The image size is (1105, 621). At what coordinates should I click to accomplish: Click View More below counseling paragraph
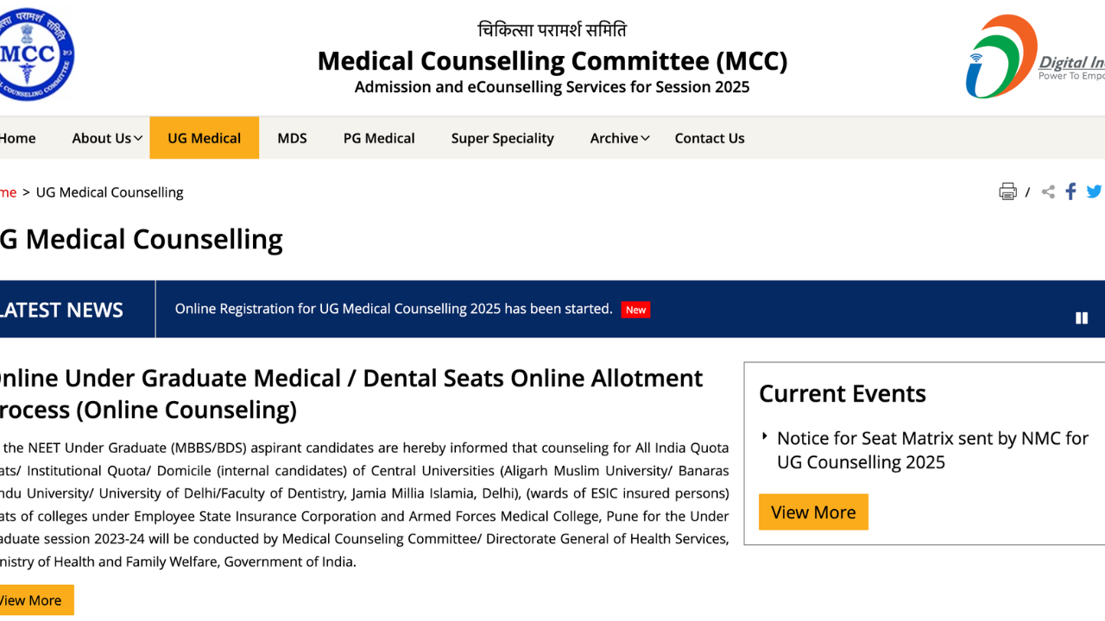[33, 600]
